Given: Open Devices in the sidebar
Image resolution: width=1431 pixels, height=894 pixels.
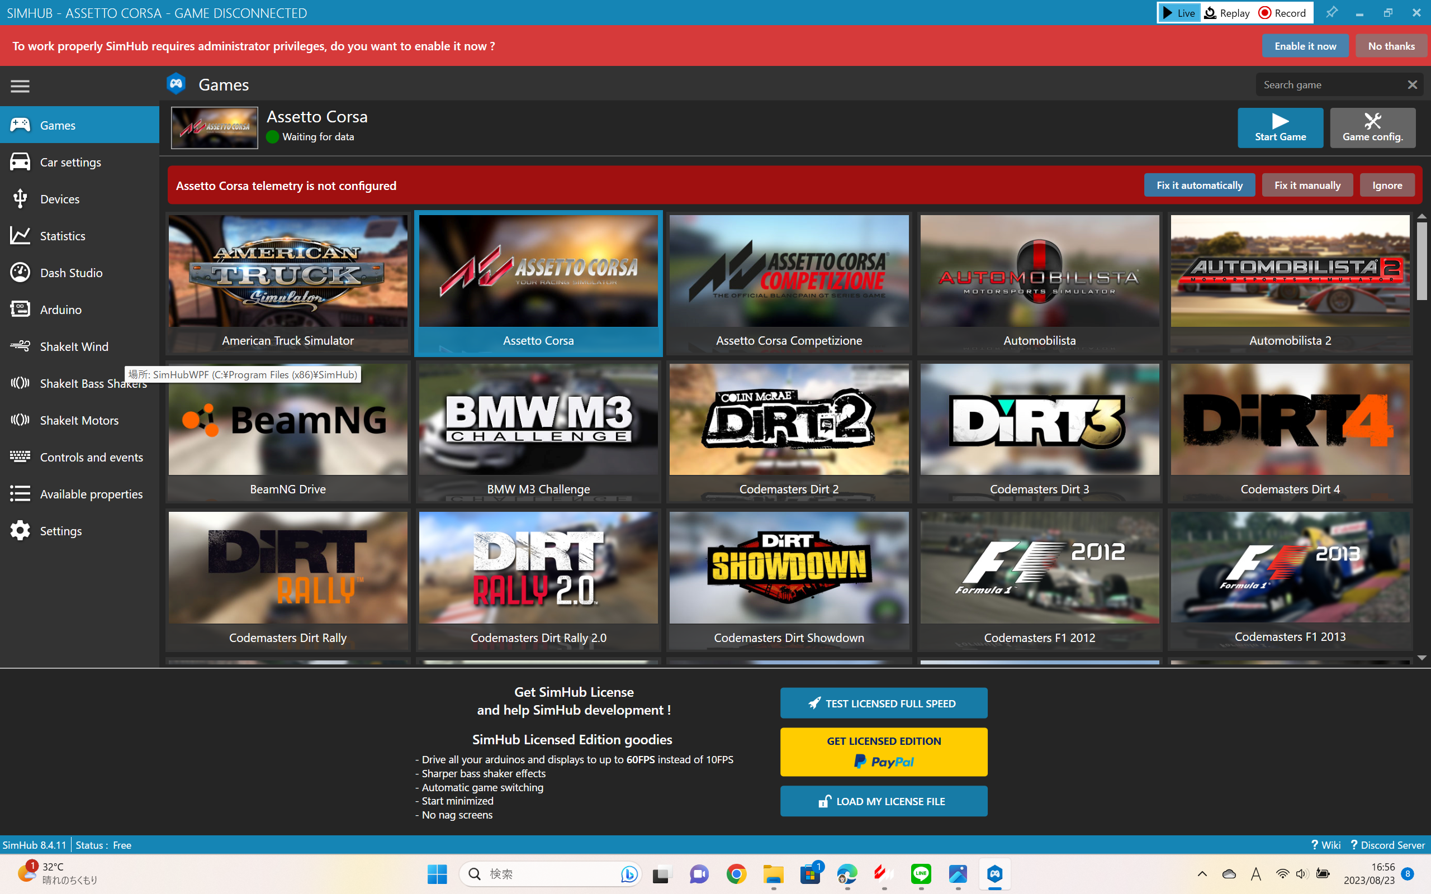Looking at the screenshot, I should (x=59, y=199).
